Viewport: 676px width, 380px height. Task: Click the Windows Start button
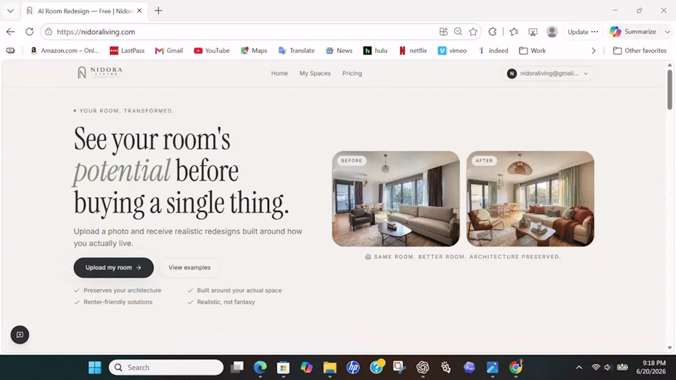pos(95,367)
